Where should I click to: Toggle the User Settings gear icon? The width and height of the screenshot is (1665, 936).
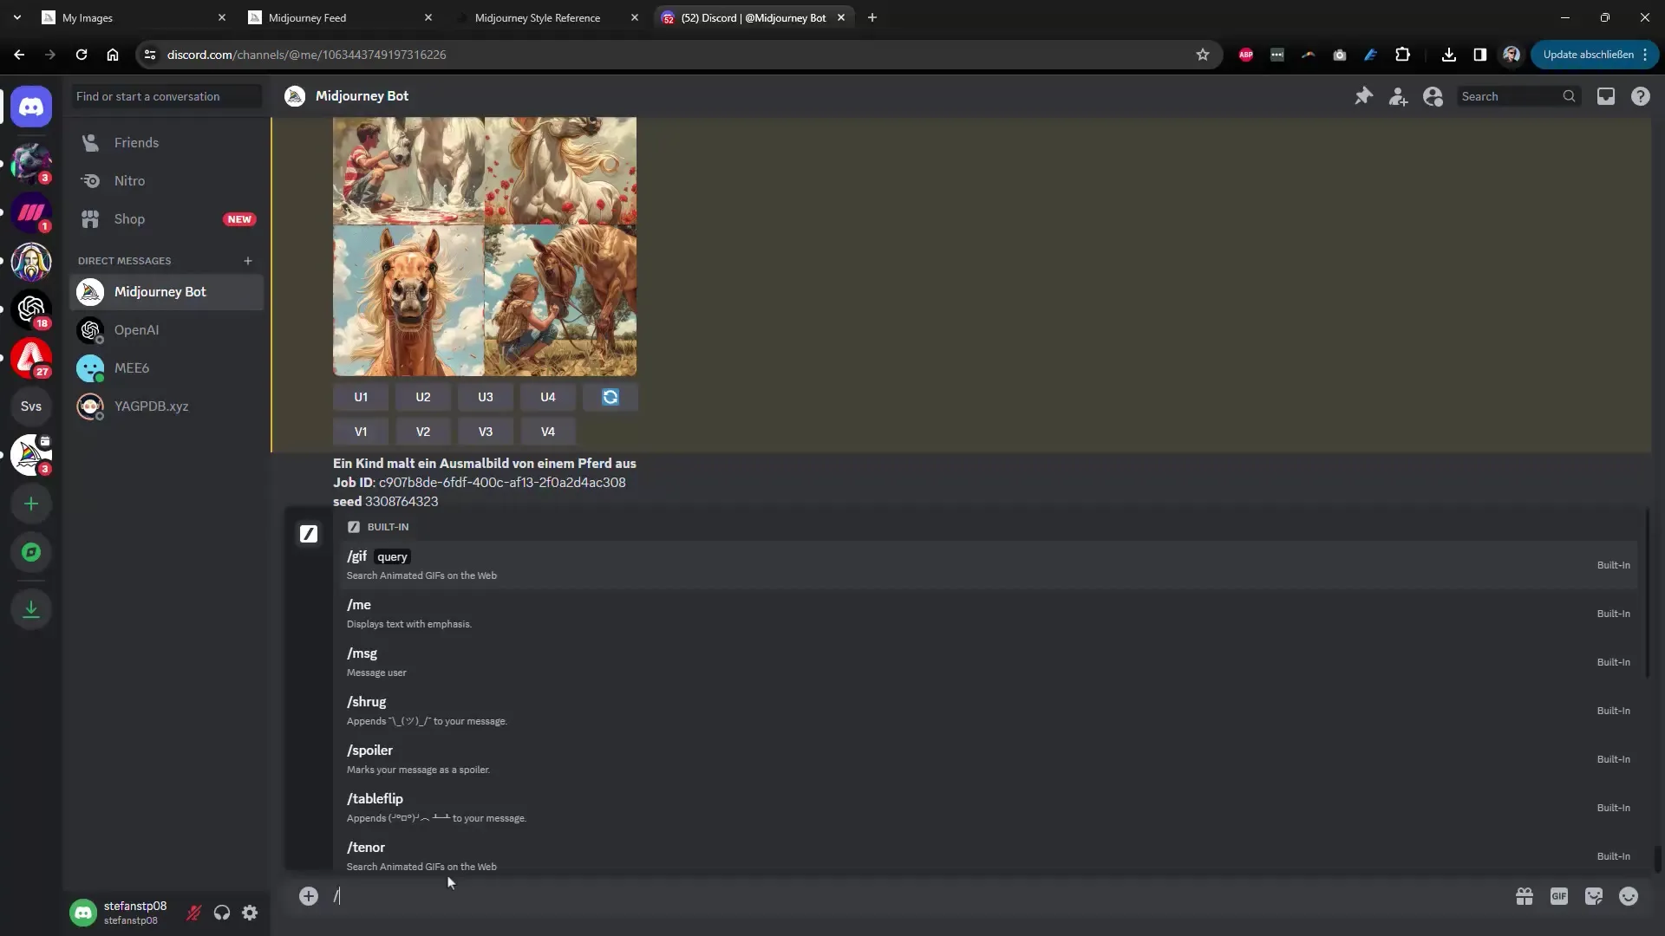click(x=251, y=912)
